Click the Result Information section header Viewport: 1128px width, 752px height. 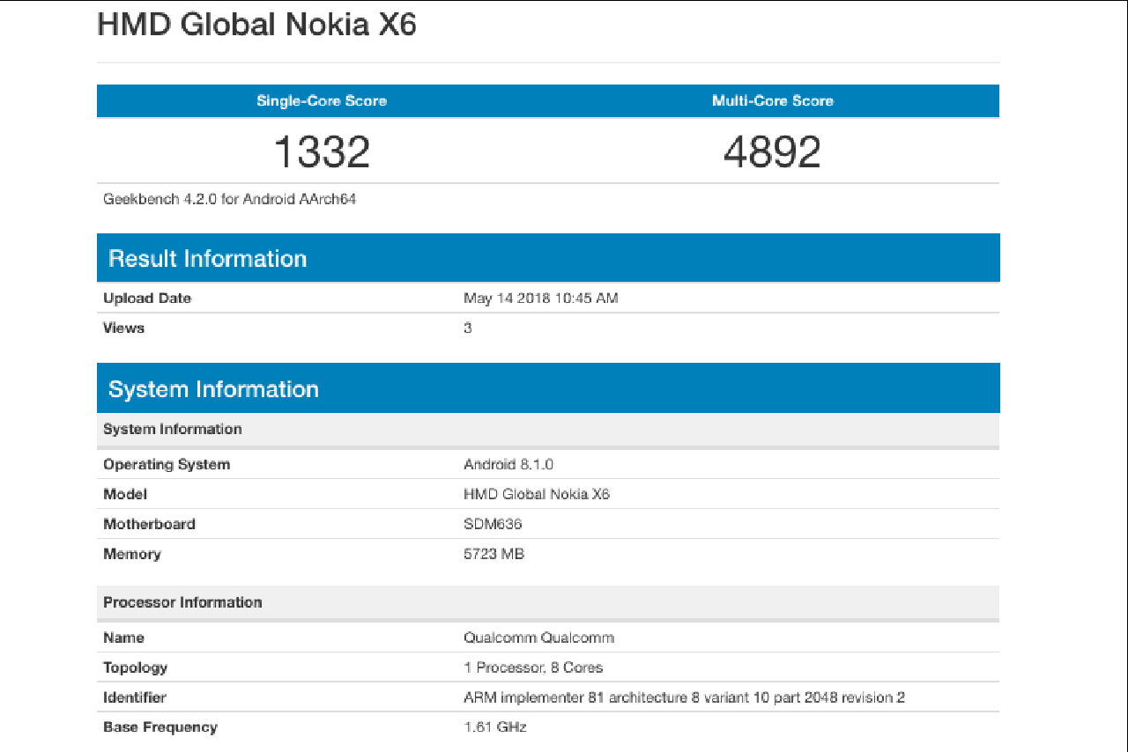pyautogui.click(x=208, y=259)
